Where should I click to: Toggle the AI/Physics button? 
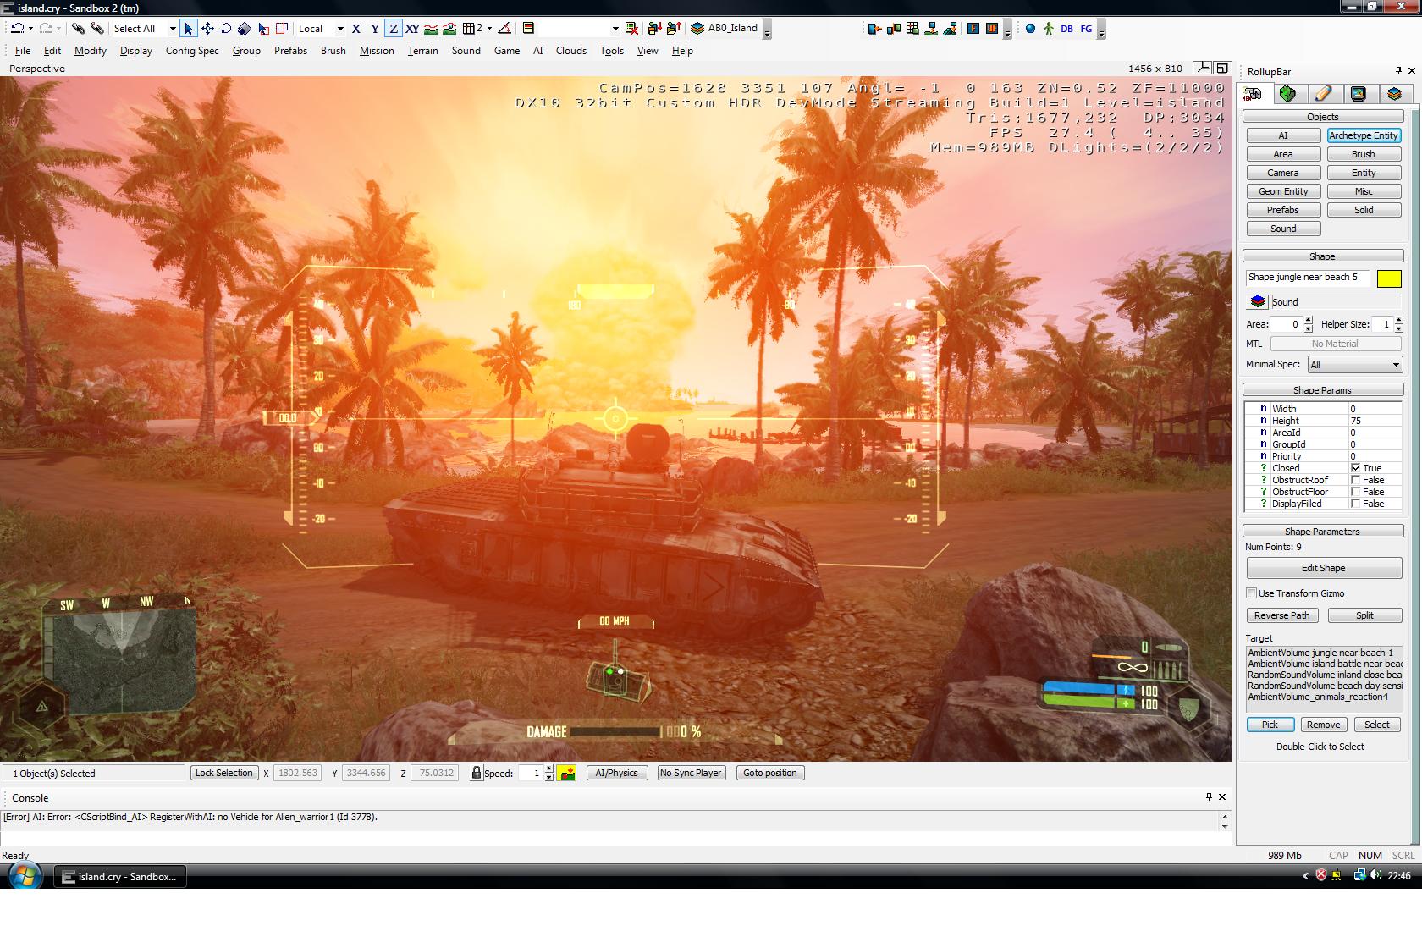pos(616,773)
